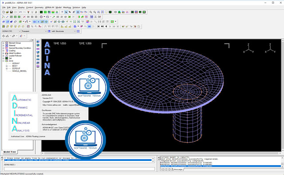Expand the Leader-Follower tree node
This screenshot has width=284, height=175.
click(x=3, y=56)
